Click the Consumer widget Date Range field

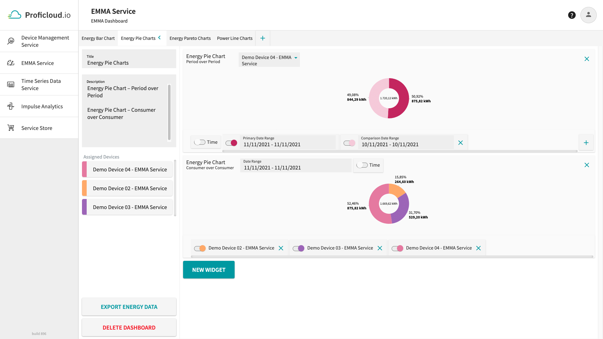[x=296, y=165]
